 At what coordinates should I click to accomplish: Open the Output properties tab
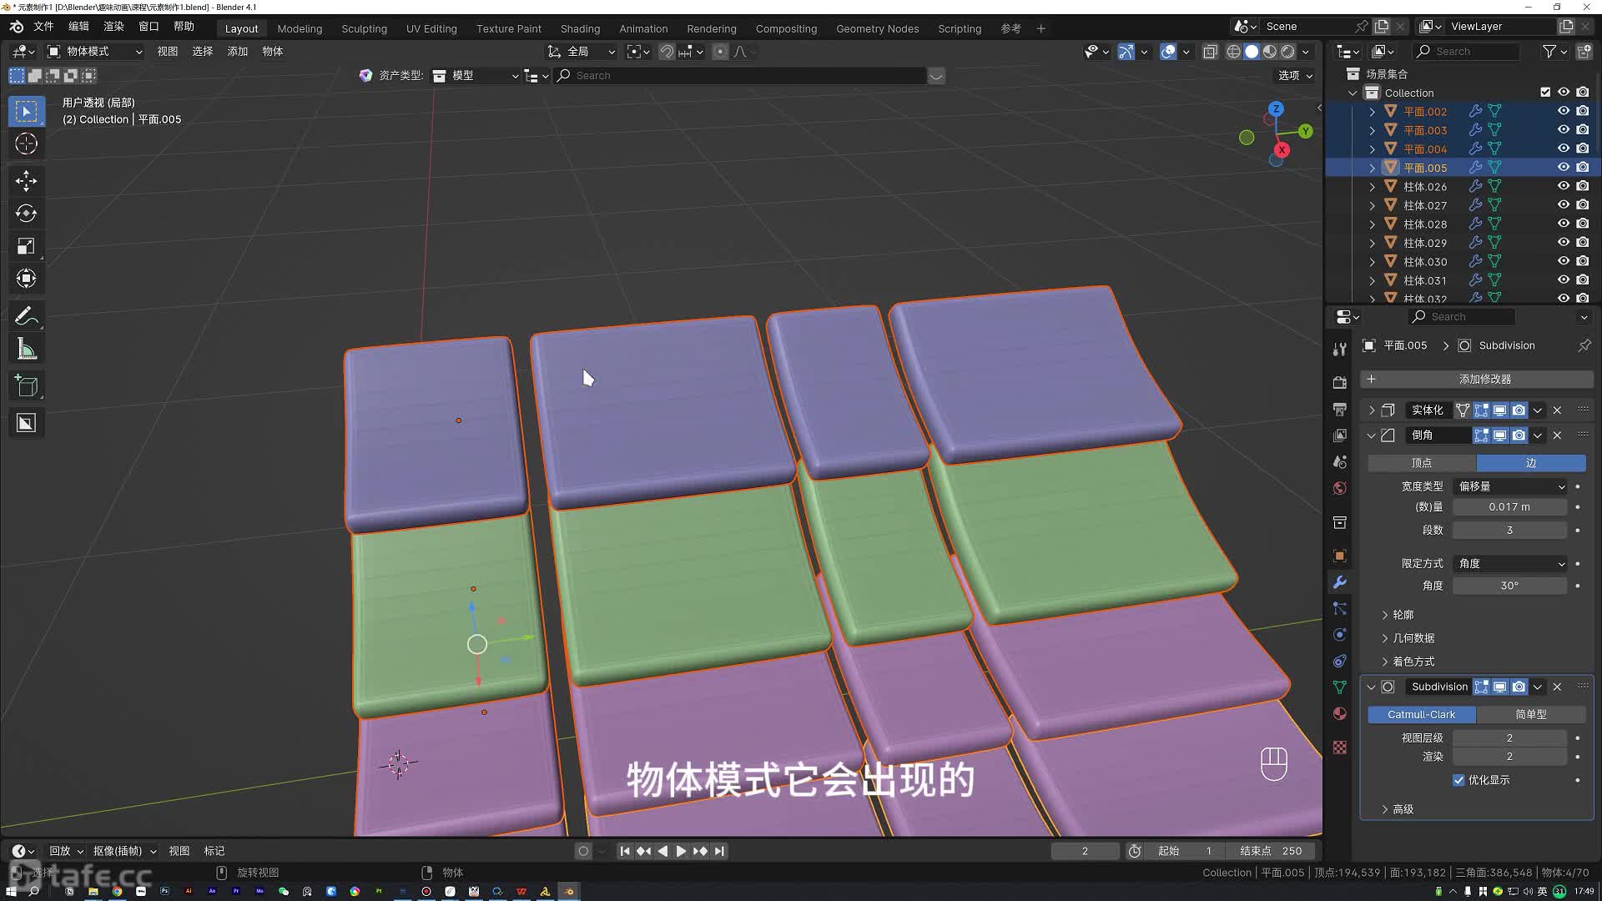pos(1339,409)
